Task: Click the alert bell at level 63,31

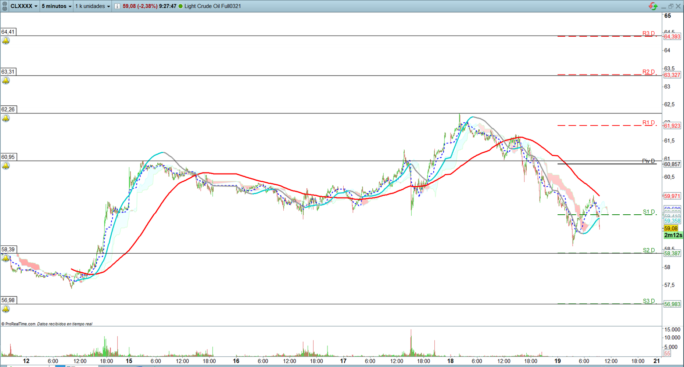Action: [x=6, y=81]
